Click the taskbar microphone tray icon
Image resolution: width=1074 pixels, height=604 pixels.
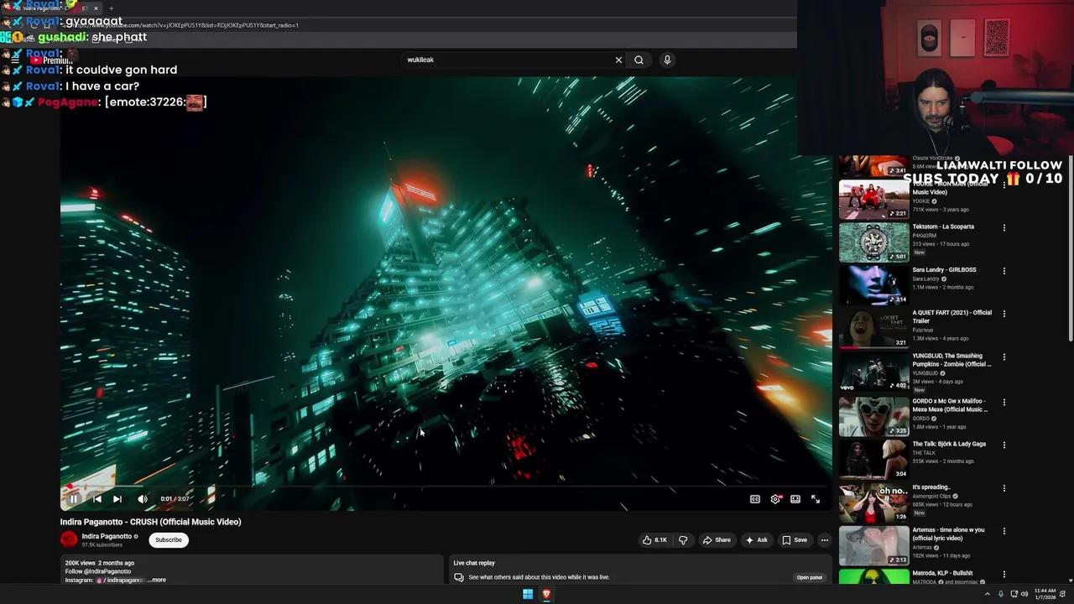[1000, 594]
